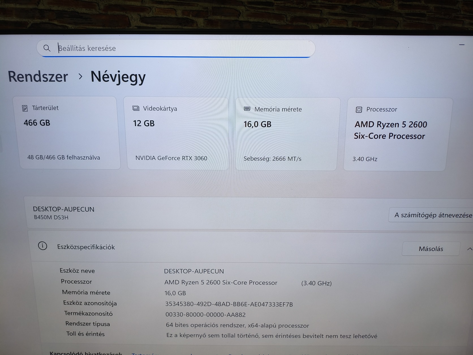Click the 'Ez a képernyő sem tollal...' value text
473x355 pixels.
[272, 336]
